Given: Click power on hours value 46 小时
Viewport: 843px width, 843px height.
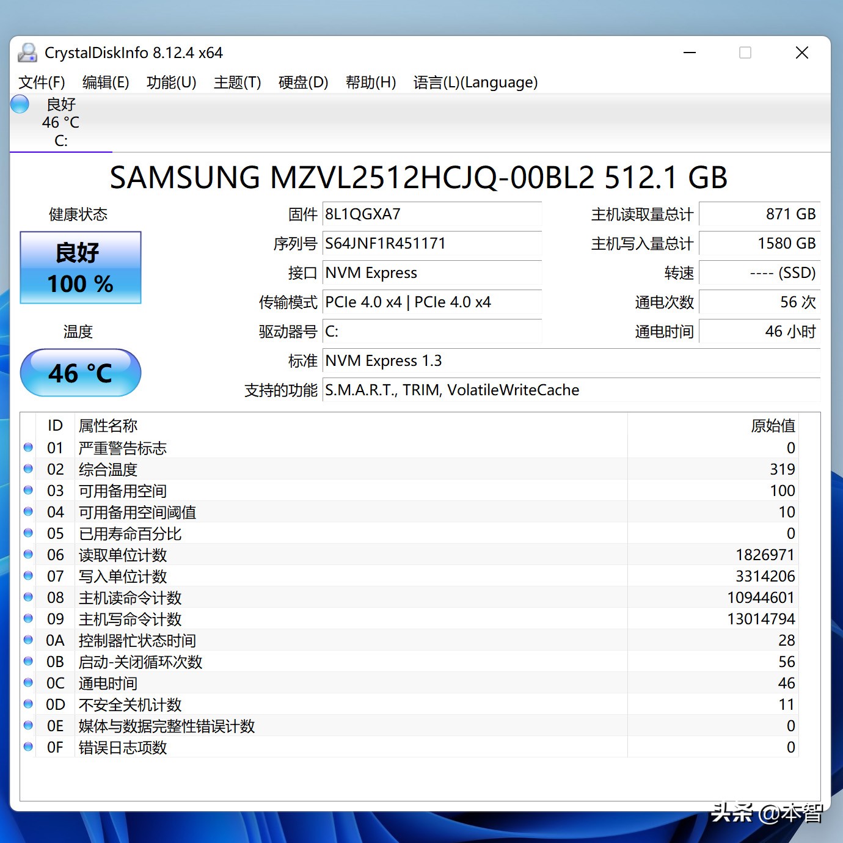Looking at the screenshot, I should pos(759,332).
